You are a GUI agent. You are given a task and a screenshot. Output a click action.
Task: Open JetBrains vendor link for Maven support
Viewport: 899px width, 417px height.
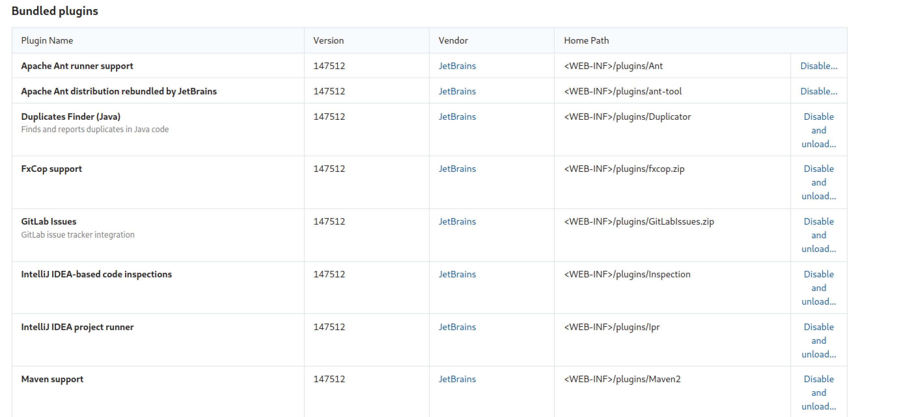pos(457,379)
